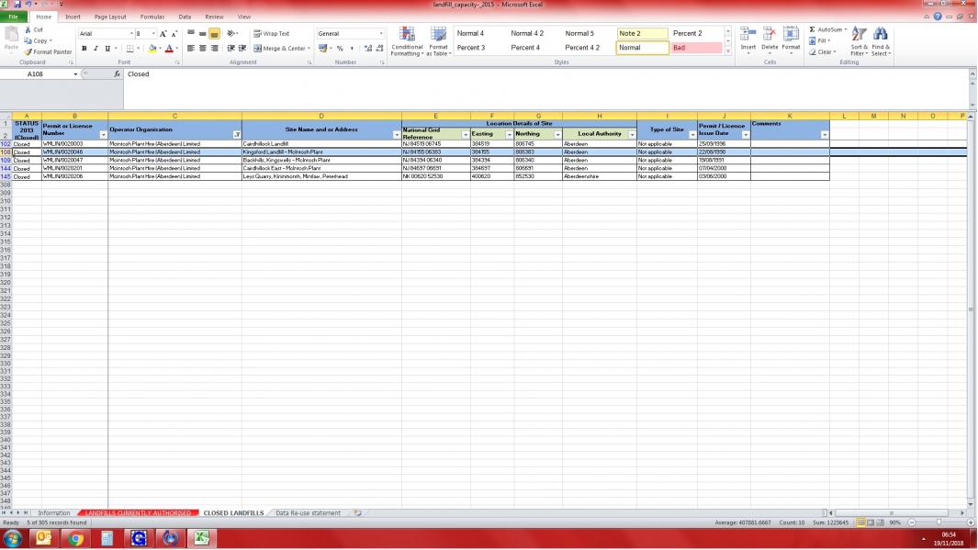Click the Sort & Filter icon
978x550 pixels.
[x=859, y=41]
